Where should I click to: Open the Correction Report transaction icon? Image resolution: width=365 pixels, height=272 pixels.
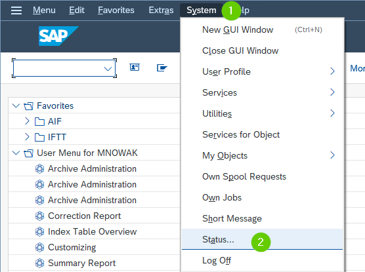39,216
